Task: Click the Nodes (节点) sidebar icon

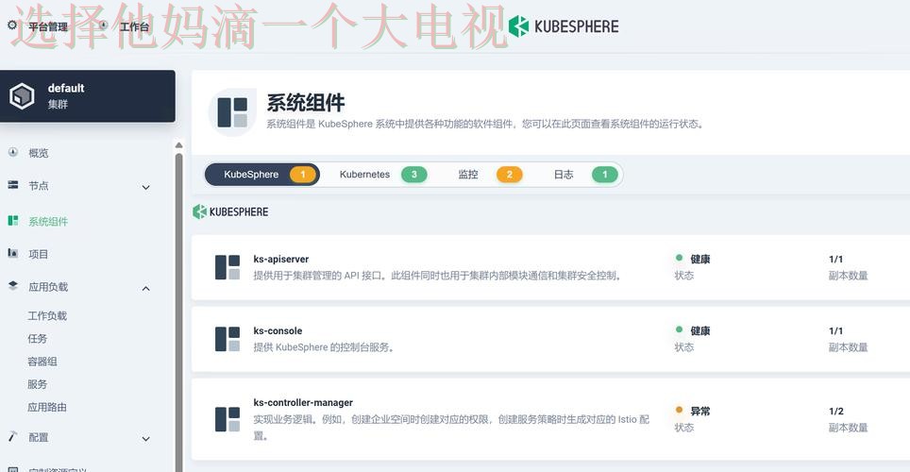Action: point(12,185)
